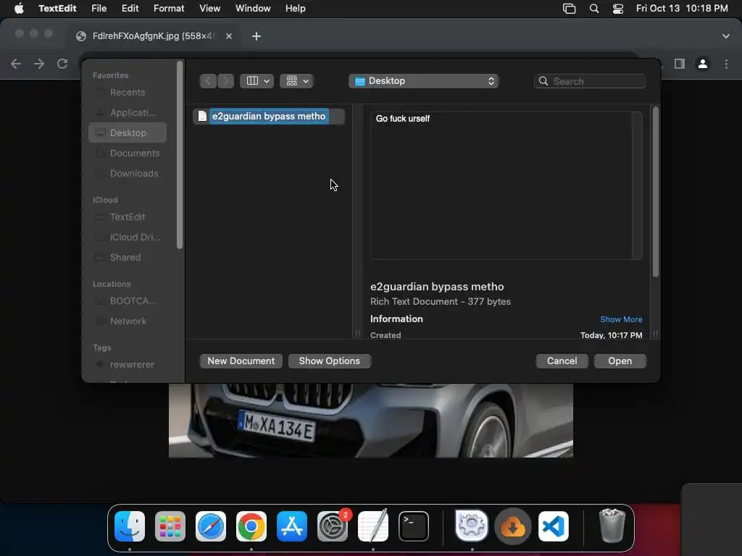742x556 pixels.
Task: Open the Desktop location popup
Action: point(424,81)
